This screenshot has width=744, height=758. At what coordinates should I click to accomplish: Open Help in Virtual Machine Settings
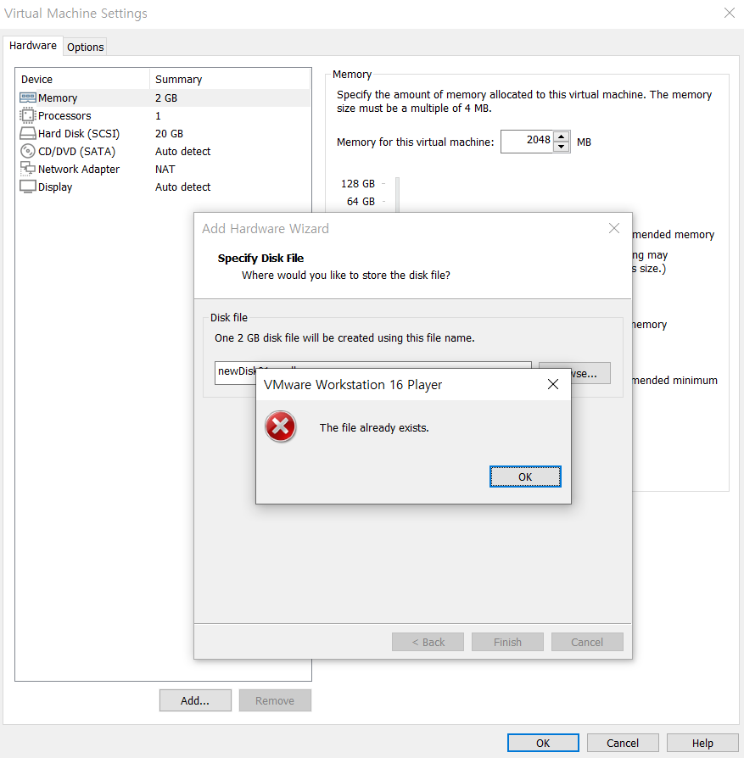pos(702,743)
